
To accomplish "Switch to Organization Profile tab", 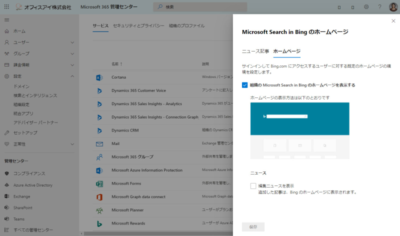I will (186, 25).
